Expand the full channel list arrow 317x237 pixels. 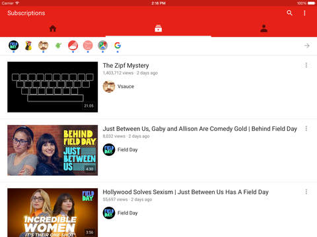[x=306, y=45]
